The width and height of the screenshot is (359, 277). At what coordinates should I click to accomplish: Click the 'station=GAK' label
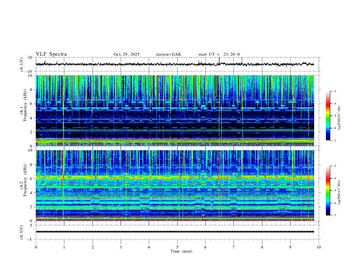168,54
